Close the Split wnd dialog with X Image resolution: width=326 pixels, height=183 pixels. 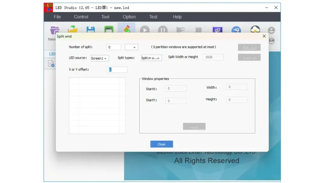[264, 36]
